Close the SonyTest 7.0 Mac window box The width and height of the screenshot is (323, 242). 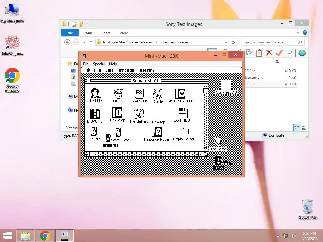pos(89,80)
